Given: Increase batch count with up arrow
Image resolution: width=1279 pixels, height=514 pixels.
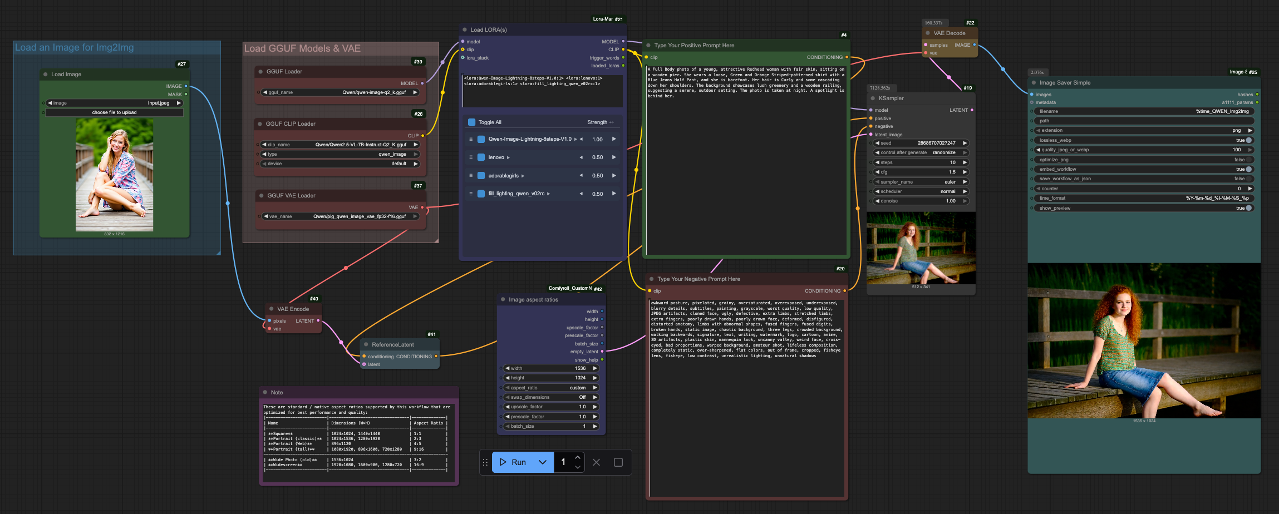Looking at the screenshot, I should (x=578, y=458).
